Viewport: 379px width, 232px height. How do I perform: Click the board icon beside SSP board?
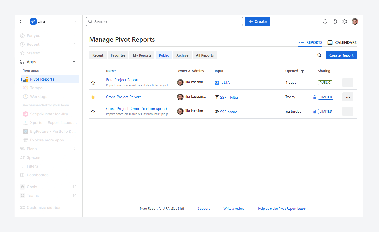217,112
